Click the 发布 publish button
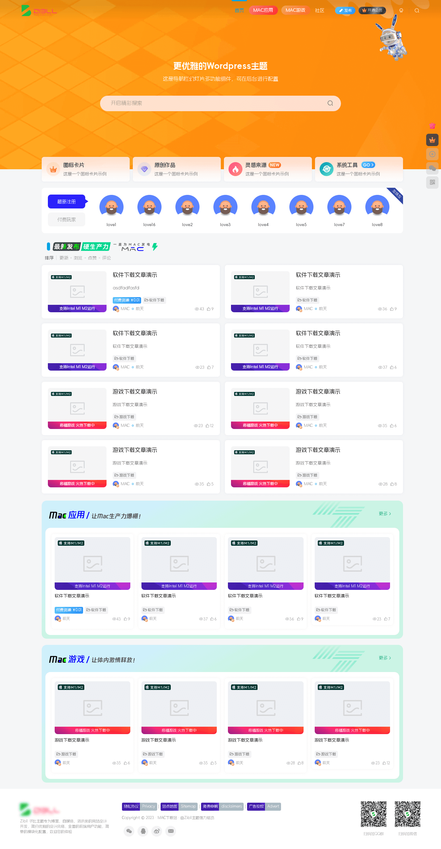This screenshot has height=849, width=441. 345,11
